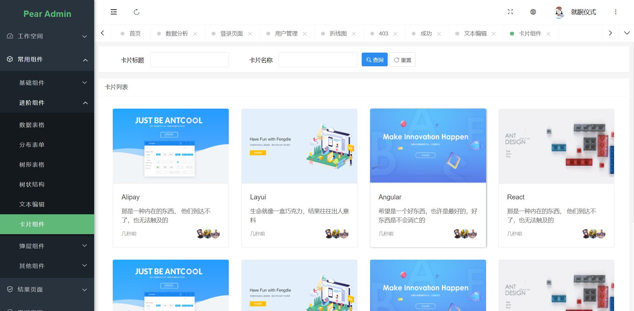Expand the 弹层组件 submenu
Viewport: 634px width, 311px height.
tap(47, 246)
